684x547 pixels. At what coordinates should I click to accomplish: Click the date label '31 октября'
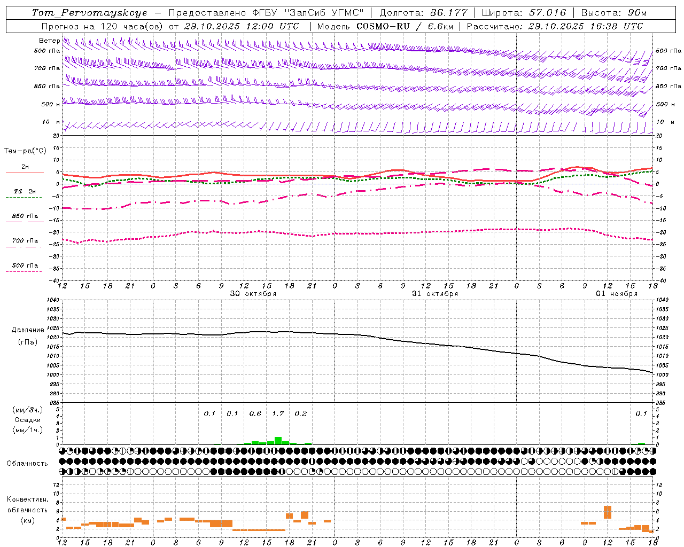point(435,294)
